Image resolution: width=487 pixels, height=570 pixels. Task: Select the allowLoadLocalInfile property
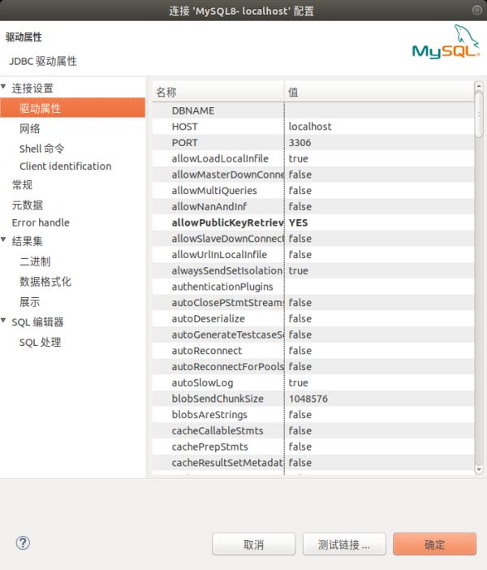(220, 158)
